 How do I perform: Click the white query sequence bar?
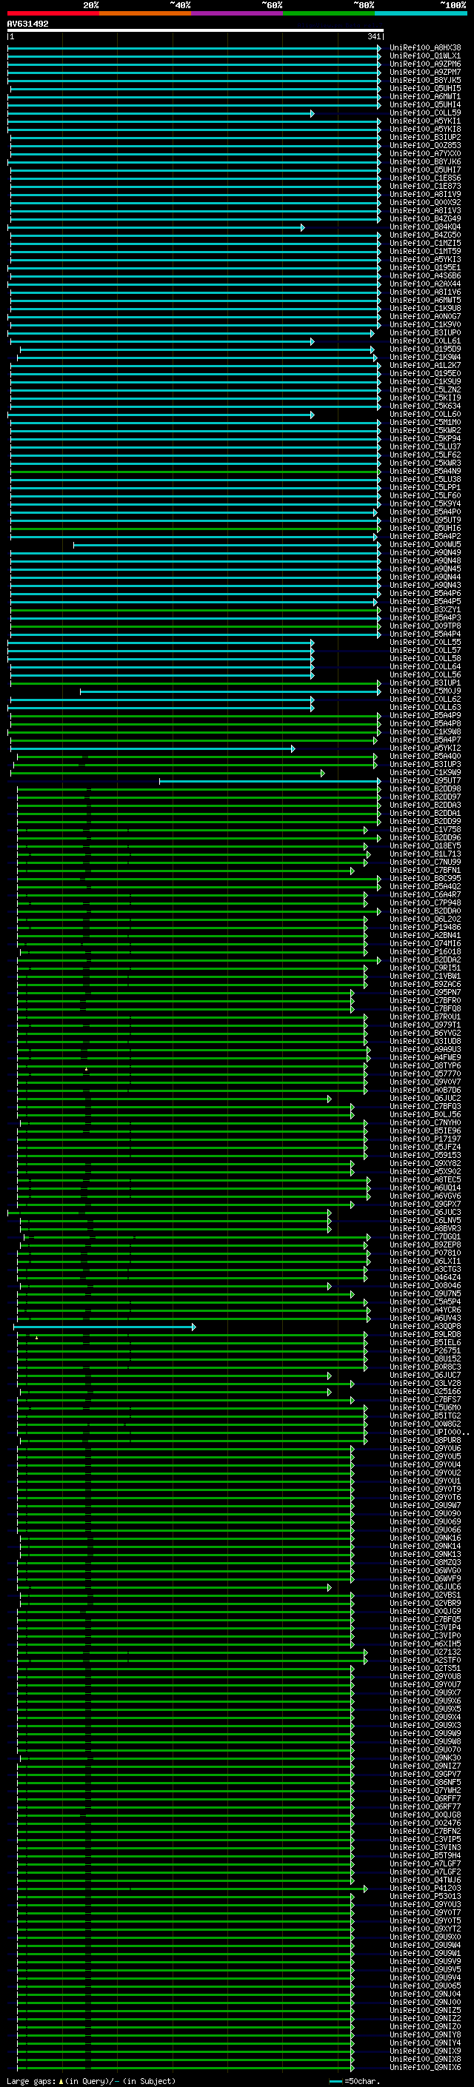[196, 31]
